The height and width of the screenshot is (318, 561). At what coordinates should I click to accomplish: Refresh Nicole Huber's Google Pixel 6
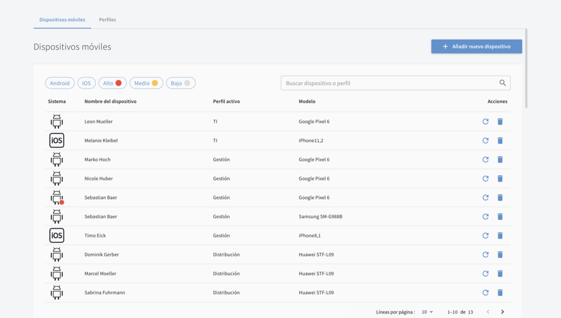485,179
